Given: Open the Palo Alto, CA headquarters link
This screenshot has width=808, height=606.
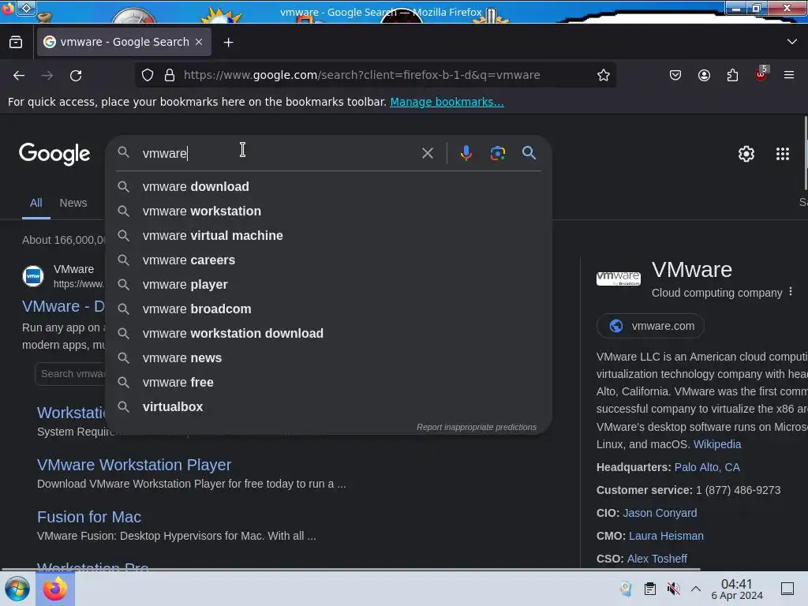Looking at the screenshot, I should 707,467.
